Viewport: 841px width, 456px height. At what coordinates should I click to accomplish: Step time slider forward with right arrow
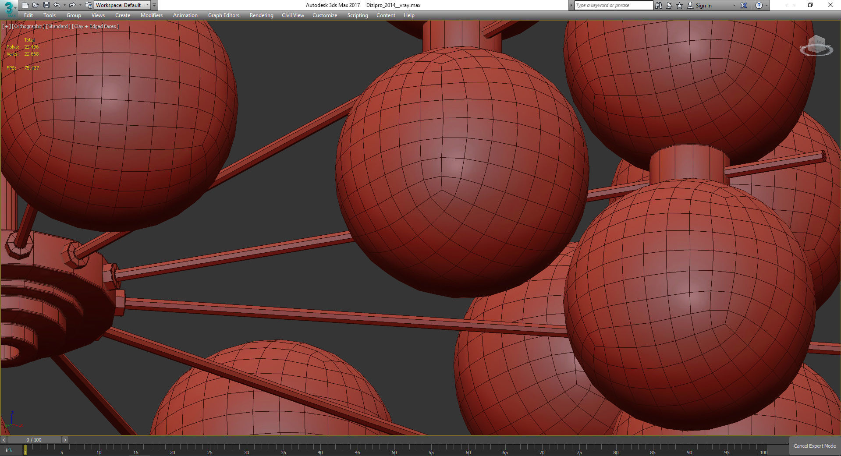[x=65, y=440]
